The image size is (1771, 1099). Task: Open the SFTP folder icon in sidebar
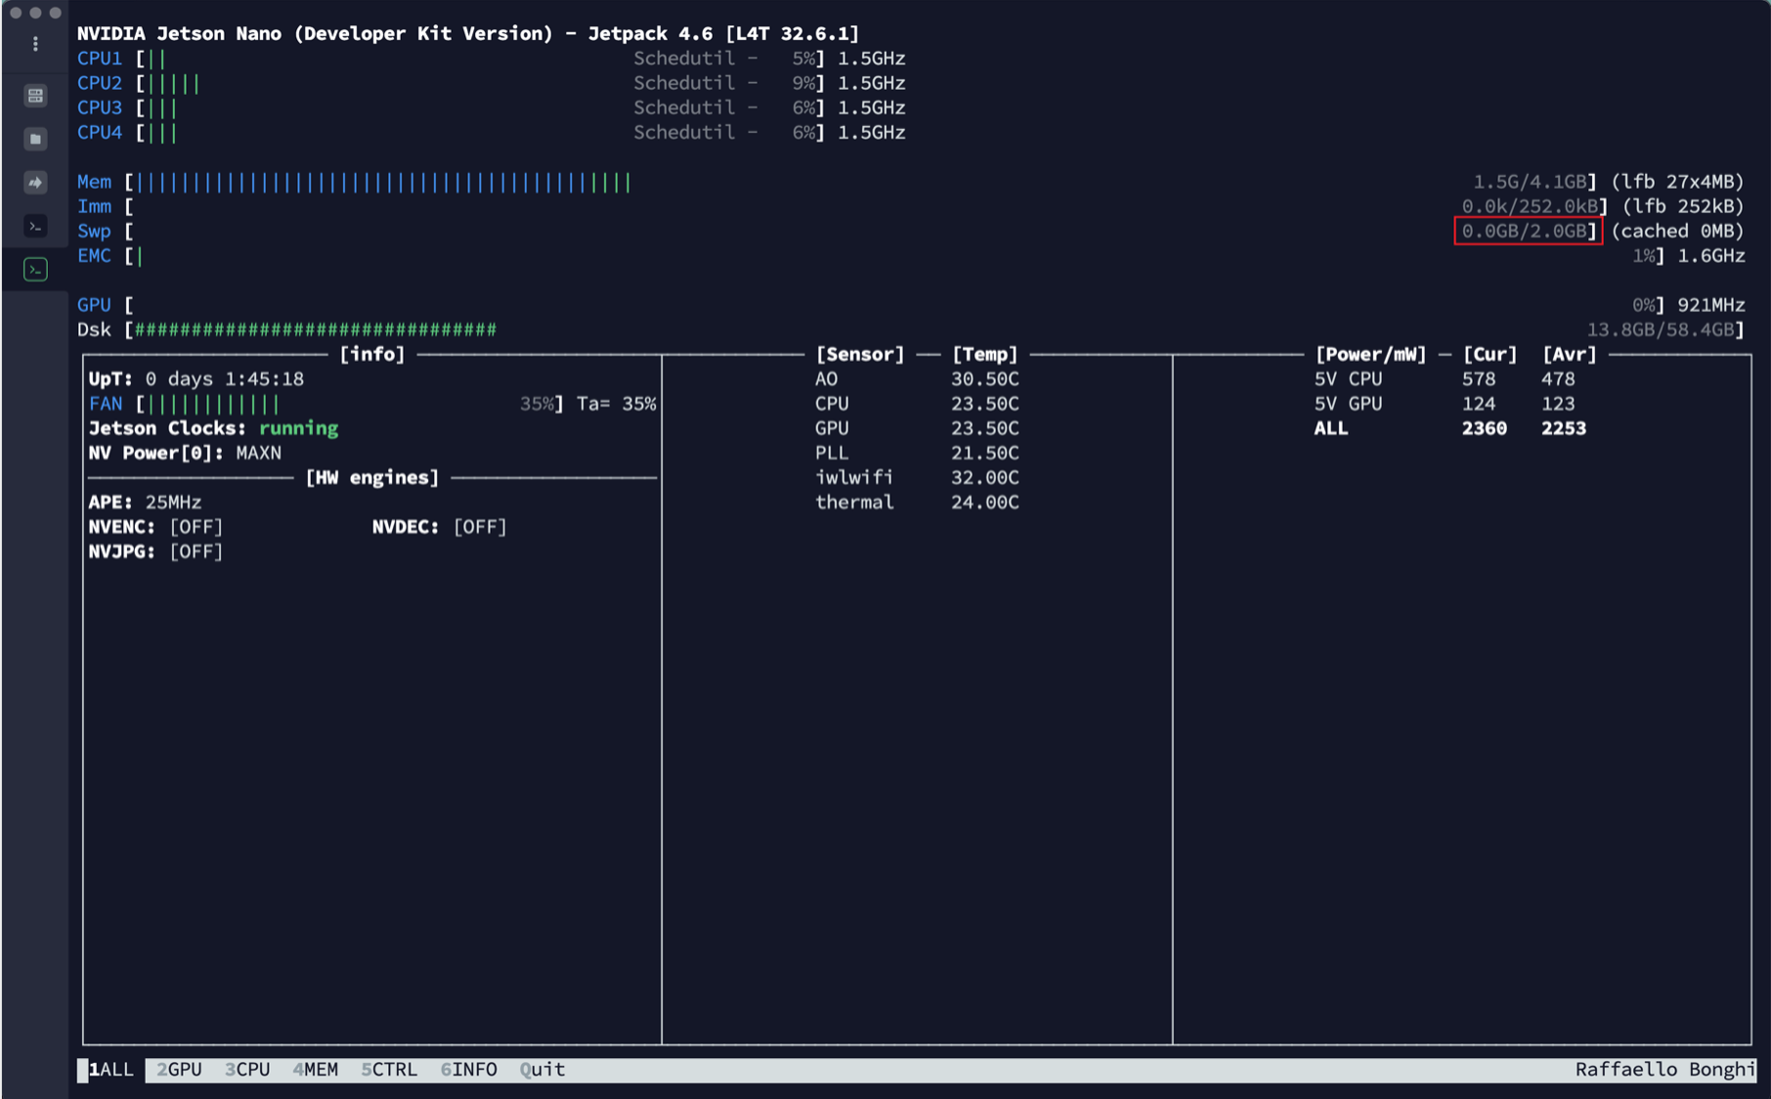click(35, 139)
